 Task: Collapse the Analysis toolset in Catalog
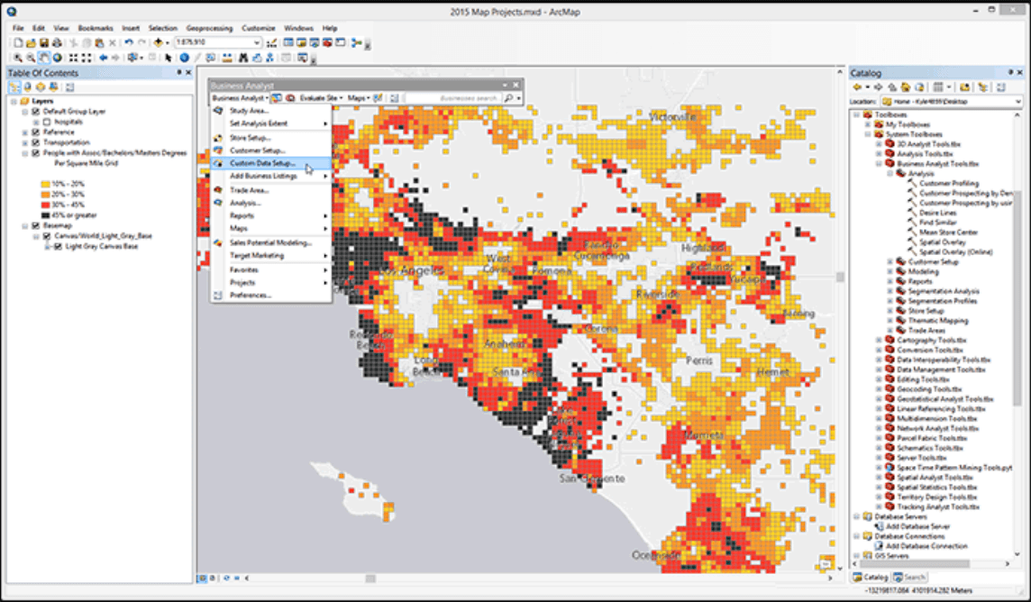pos(890,173)
